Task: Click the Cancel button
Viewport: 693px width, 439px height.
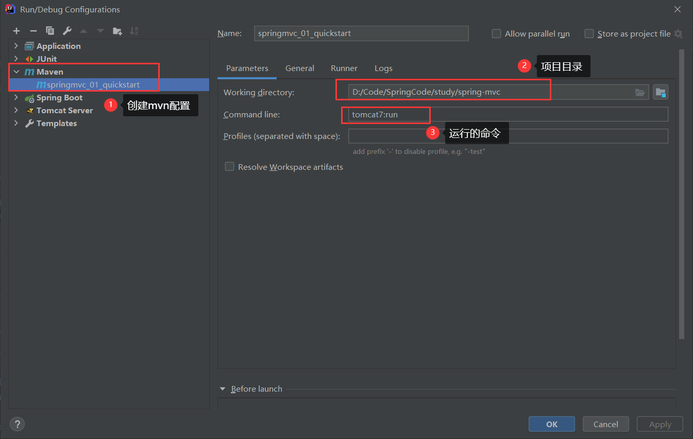Action: 606,424
